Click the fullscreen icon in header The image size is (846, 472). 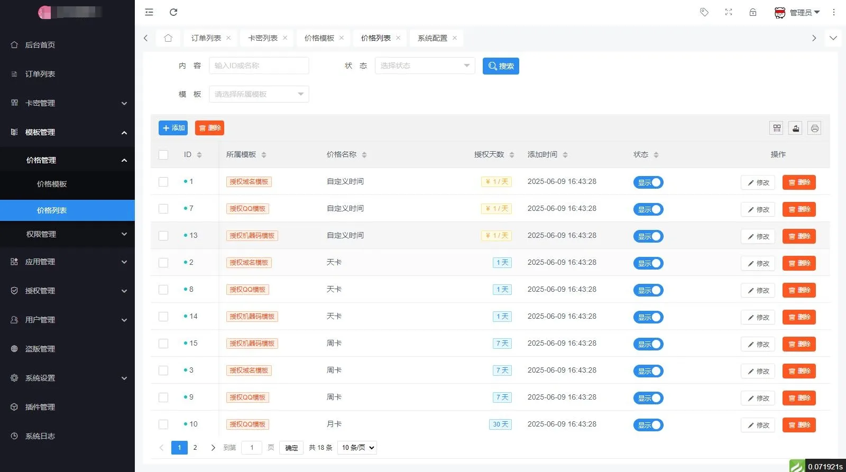[x=729, y=12]
